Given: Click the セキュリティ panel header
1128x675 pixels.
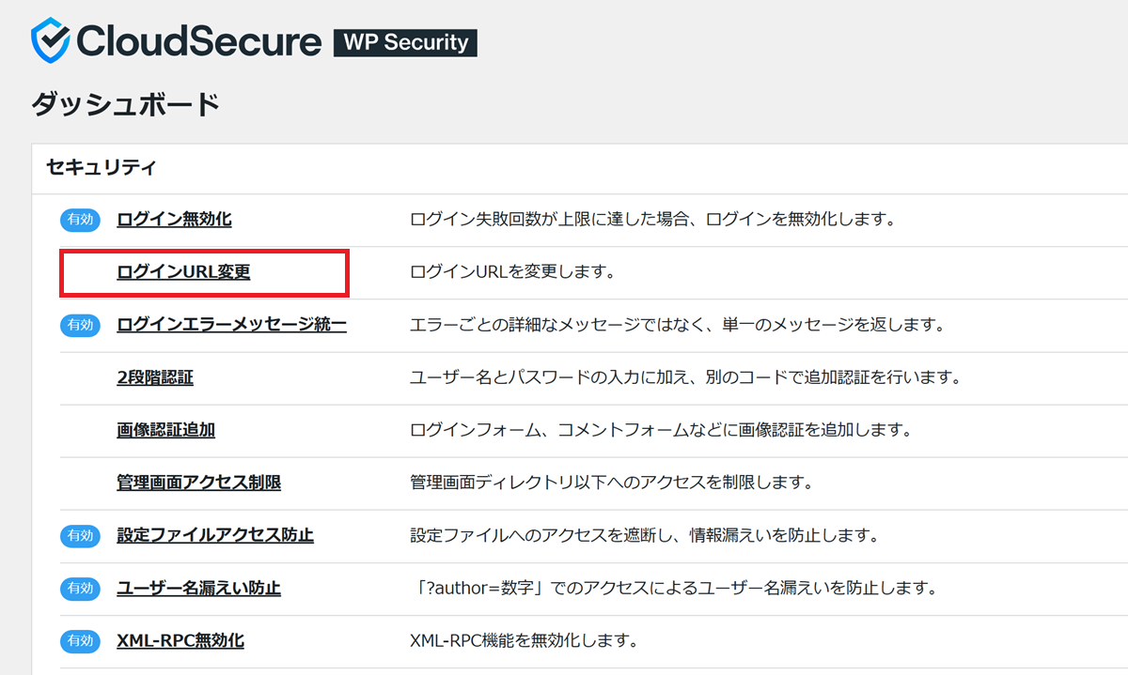Looking at the screenshot, I should coord(101,168).
